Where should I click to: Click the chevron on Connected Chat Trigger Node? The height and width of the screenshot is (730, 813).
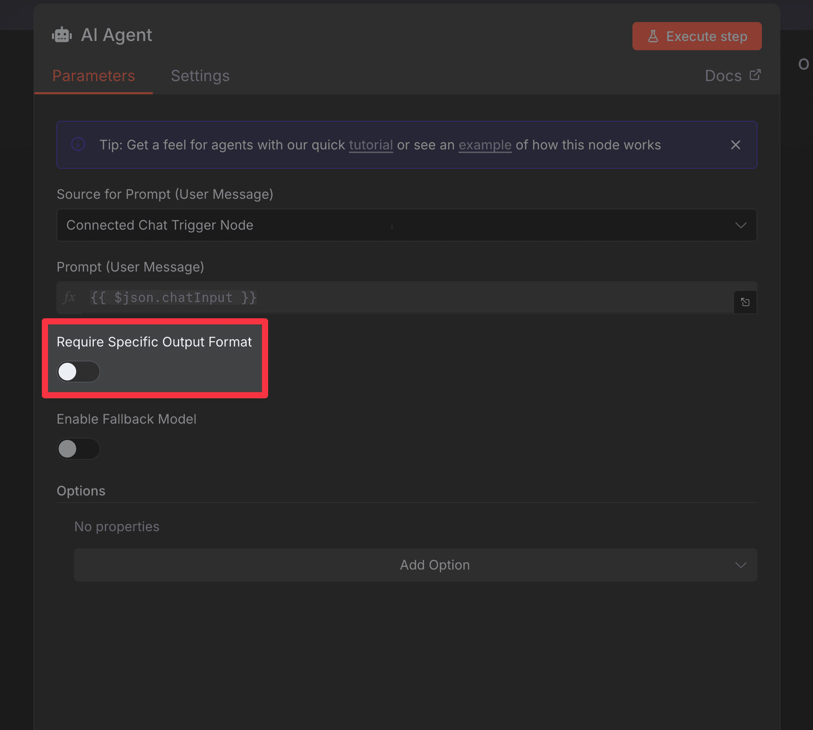coord(741,225)
